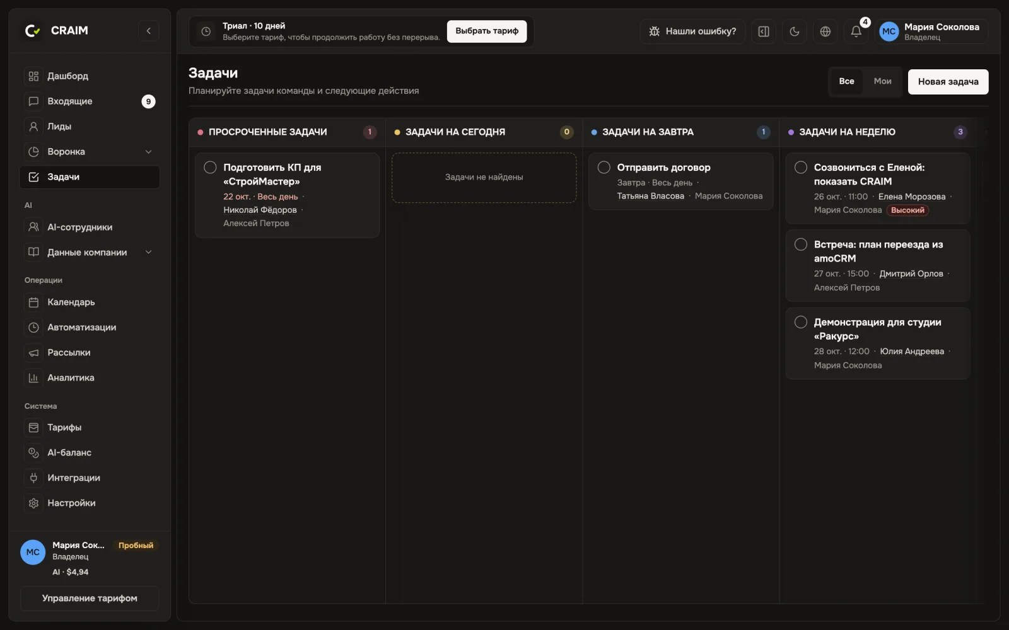Switch to the Все tasks filter
The image size is (1009, 630).
847,81
